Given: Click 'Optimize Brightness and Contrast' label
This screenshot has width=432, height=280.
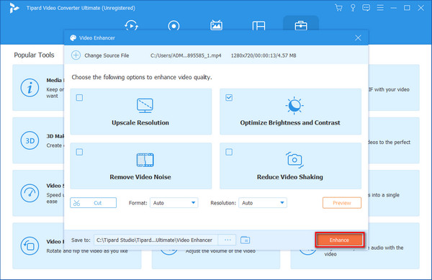Looking at the screenshot, I should point(290,123).
